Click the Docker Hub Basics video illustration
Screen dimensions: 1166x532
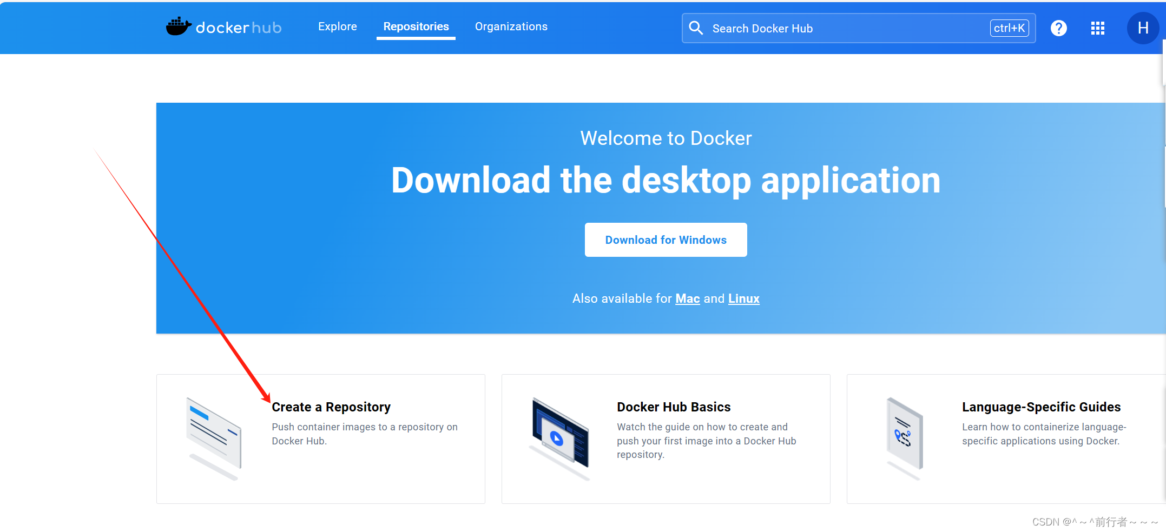click(559, 438)
